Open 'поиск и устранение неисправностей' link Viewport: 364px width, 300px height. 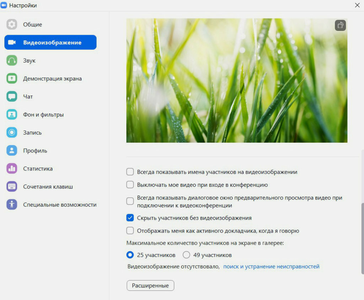click(271, 267)
